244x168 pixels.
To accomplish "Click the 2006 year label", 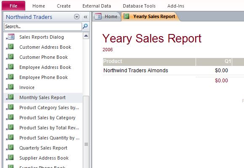I will (108, 50).
